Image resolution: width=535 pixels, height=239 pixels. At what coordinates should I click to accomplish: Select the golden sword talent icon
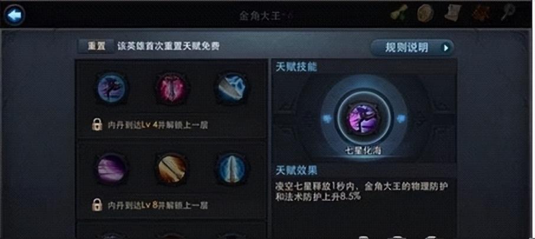pyautogui.click(x=172, y=168)
